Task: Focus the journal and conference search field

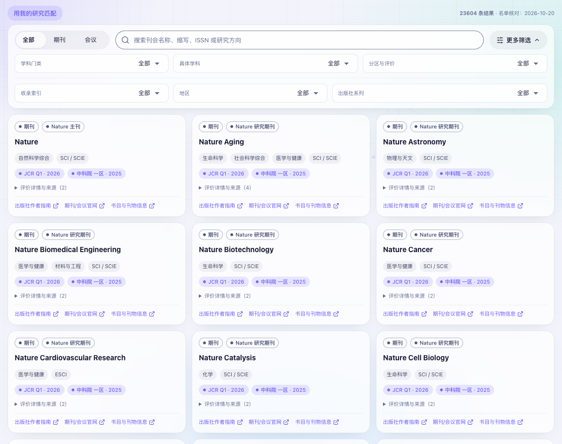Action: click(299, 40)
